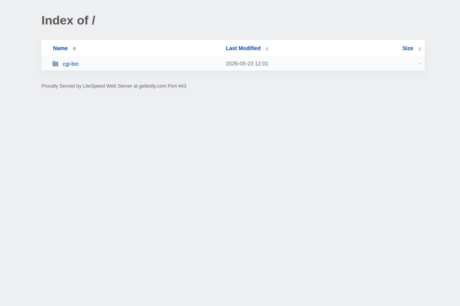Click the folder icon beside cgi-bin
This screenshot has height=306, width=460.
pos(55,64)
